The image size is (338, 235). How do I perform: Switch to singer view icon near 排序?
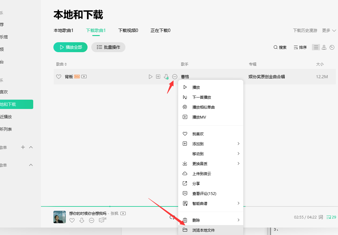[324, 47]
